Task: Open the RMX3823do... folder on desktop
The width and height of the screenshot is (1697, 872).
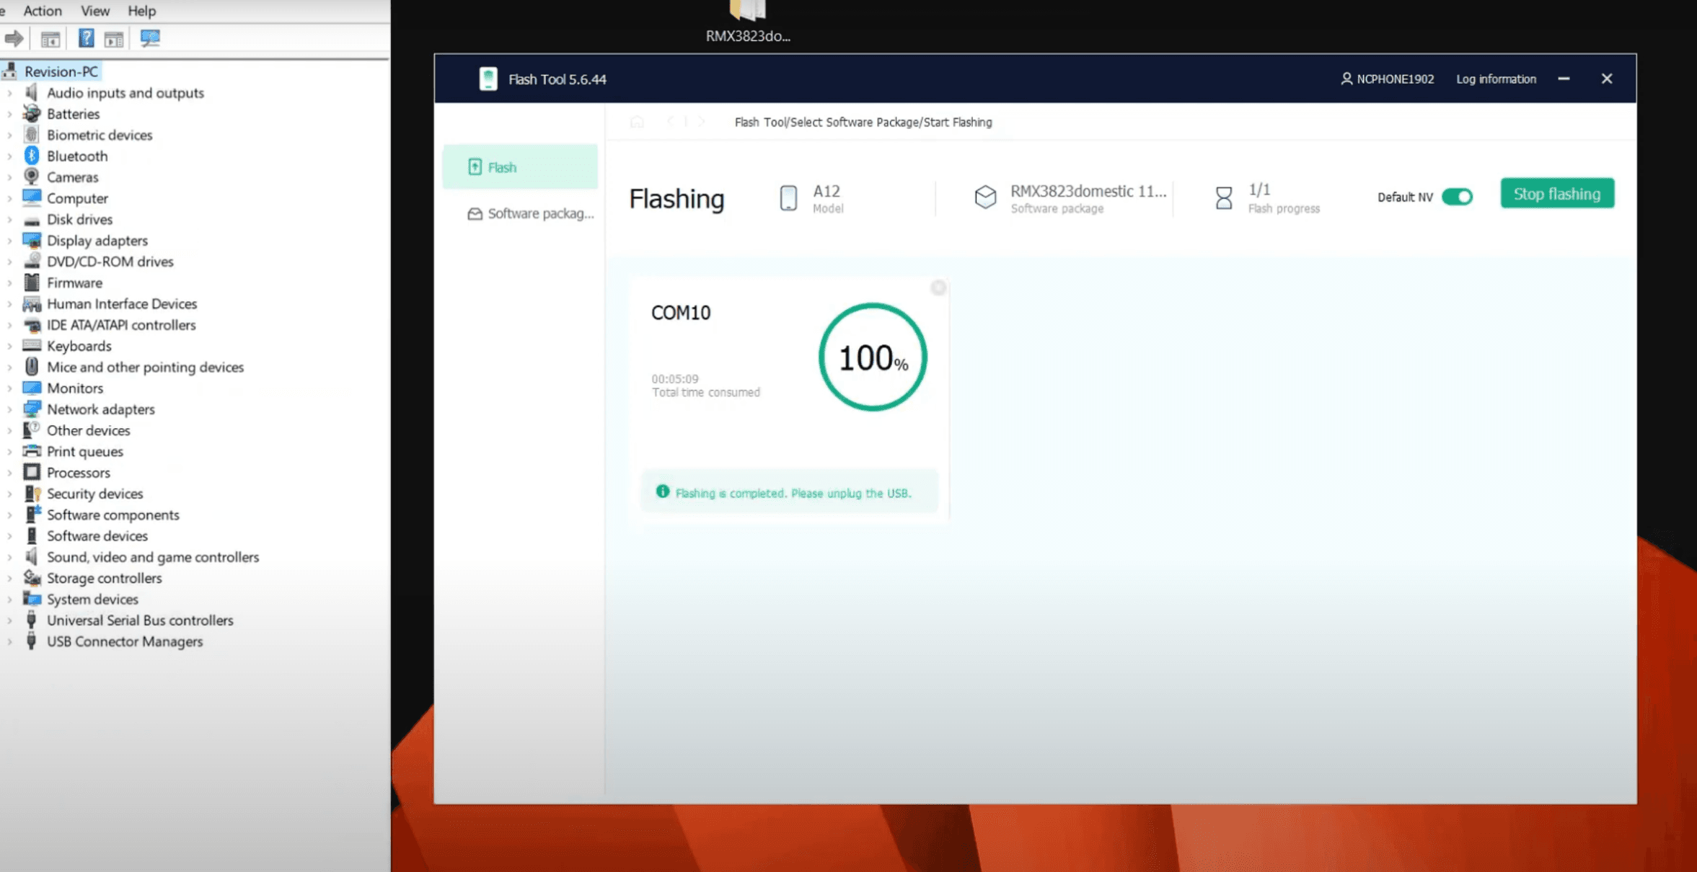Action: click(x=748, y=22)
